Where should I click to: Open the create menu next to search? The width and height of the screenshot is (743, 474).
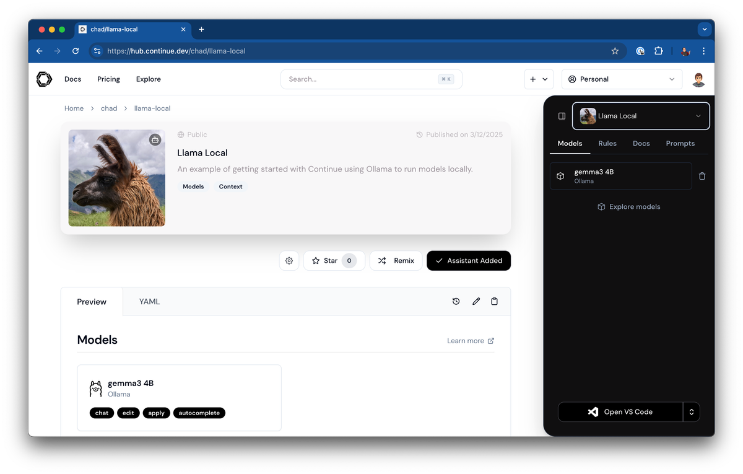(x=538, y=79)
